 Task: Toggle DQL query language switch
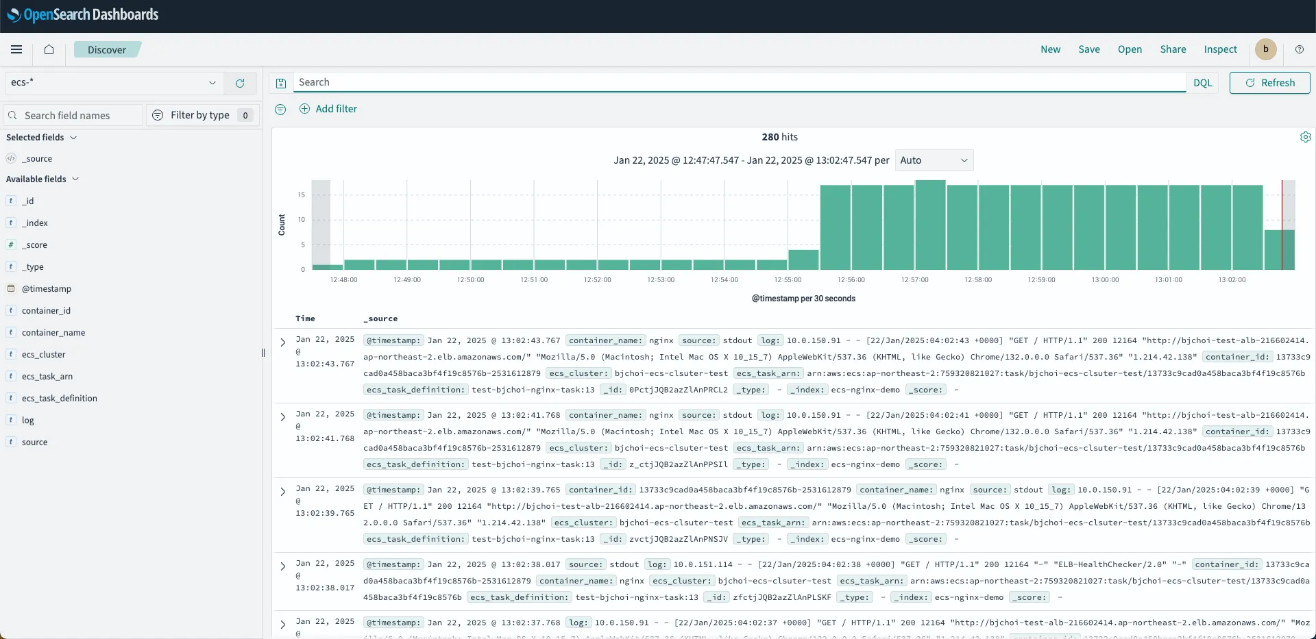coord(1202,83)
